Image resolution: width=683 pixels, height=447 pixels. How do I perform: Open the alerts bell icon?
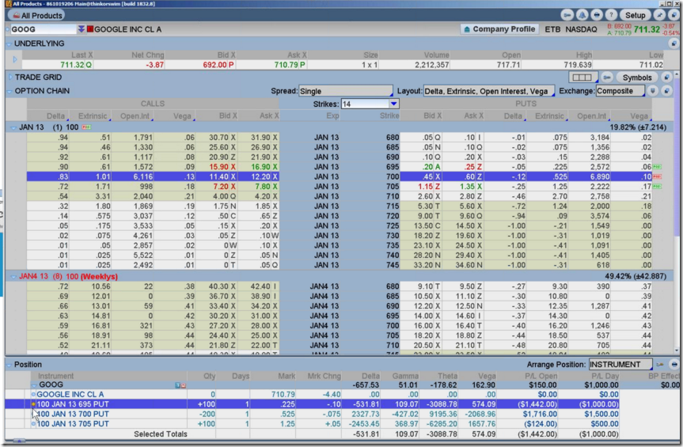click(582, 15)
